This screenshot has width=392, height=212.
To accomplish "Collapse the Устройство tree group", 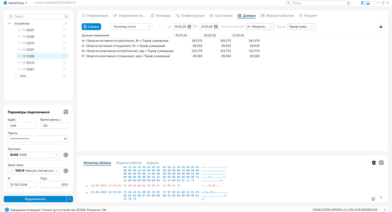I will [x=10, y=23].
